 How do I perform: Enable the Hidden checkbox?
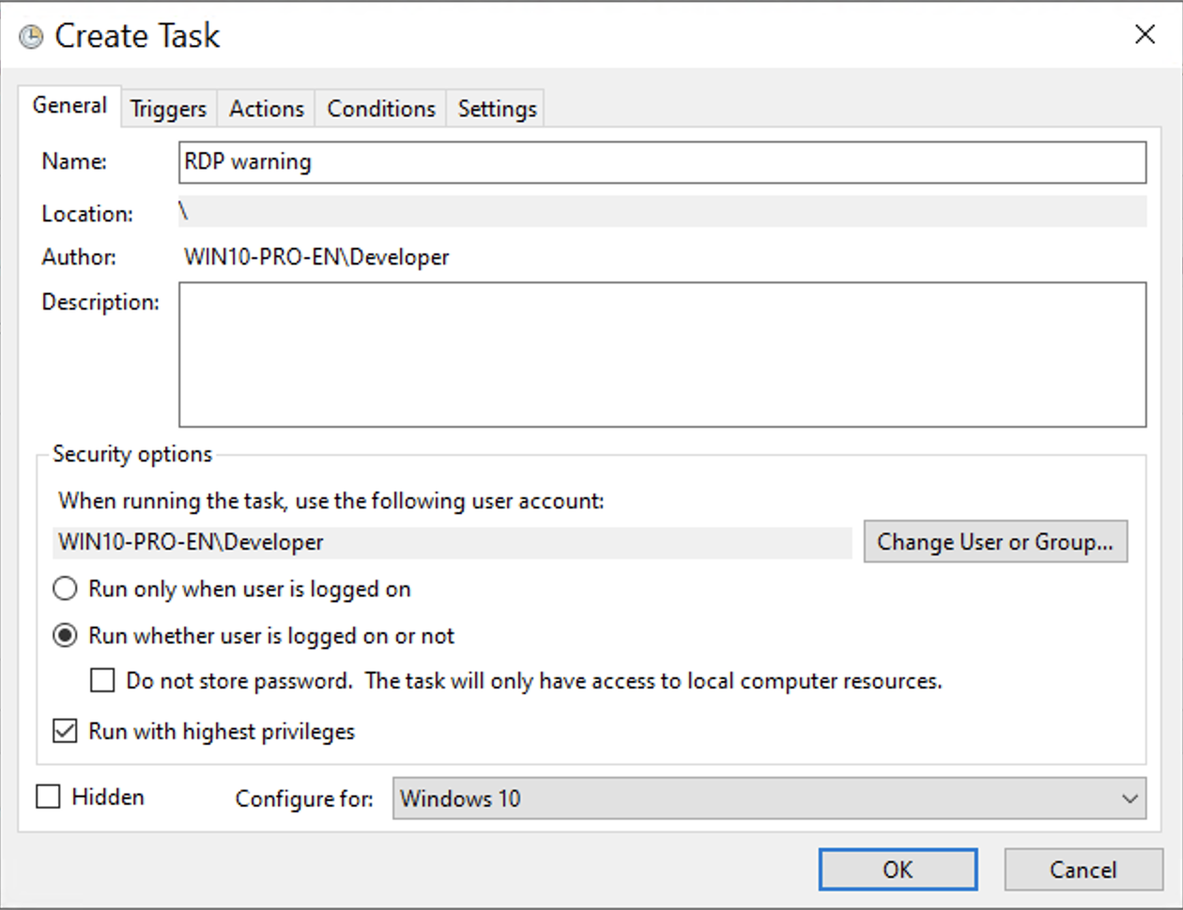point(48,796)
